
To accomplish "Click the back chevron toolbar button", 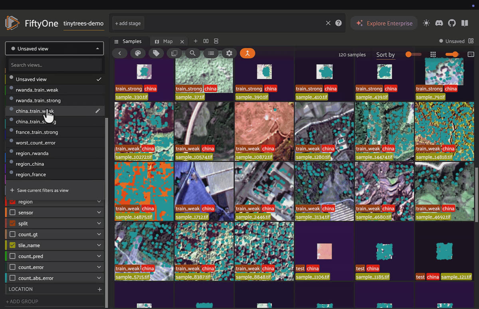I will (119, 53).
